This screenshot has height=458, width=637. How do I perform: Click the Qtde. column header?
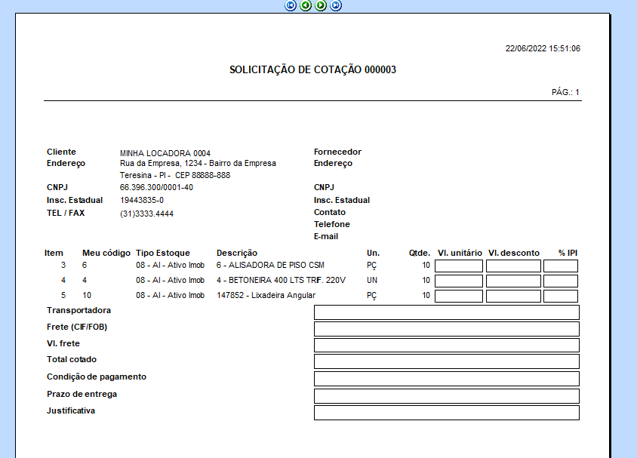(x=419, y=253)
